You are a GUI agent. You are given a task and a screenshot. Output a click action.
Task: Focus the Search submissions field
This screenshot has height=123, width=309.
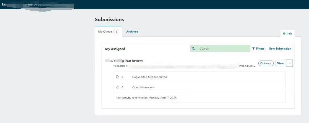tap(220, 49)
